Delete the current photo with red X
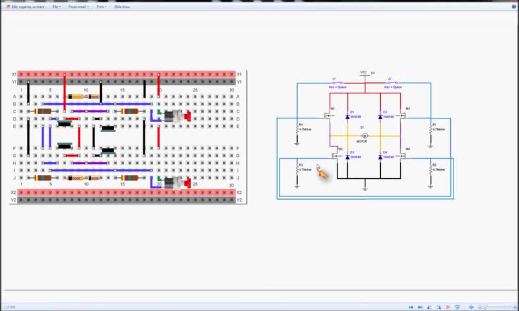The width and height of the screenshot is (519, 311). click(448, 307)
